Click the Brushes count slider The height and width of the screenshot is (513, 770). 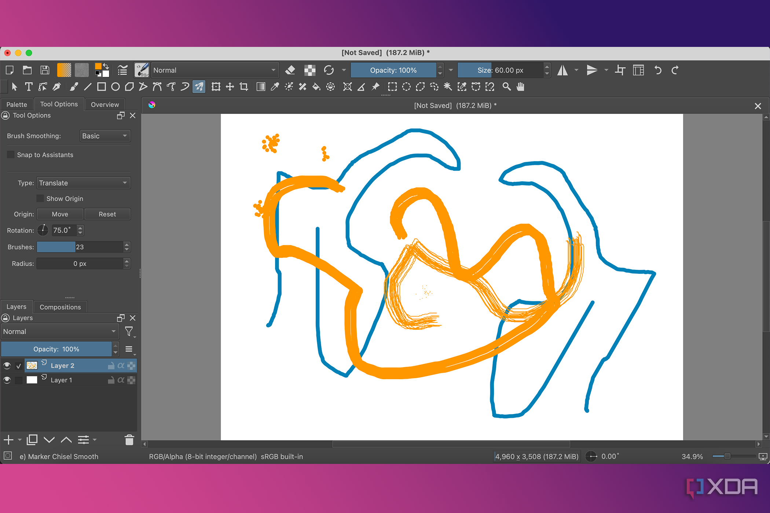(x=80, y=247)
